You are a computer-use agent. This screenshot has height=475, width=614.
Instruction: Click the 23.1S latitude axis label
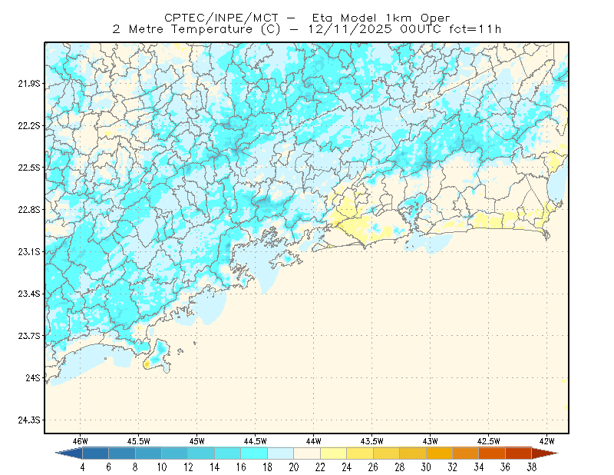click(29, 251)
